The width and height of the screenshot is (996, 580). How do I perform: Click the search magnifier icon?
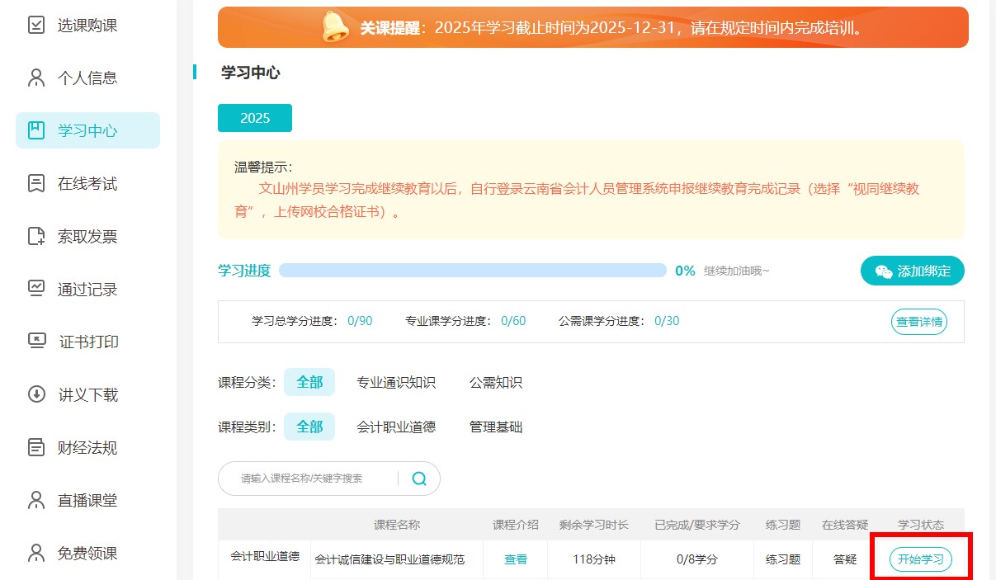point(418,479)
